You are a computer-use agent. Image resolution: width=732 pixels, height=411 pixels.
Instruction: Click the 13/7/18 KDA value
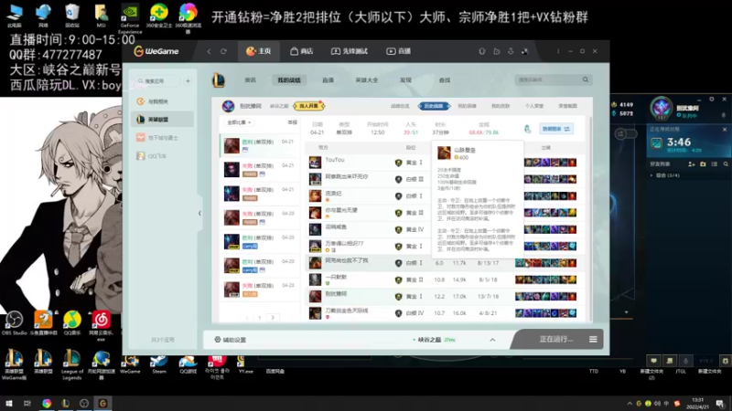[x=489, y=296]
